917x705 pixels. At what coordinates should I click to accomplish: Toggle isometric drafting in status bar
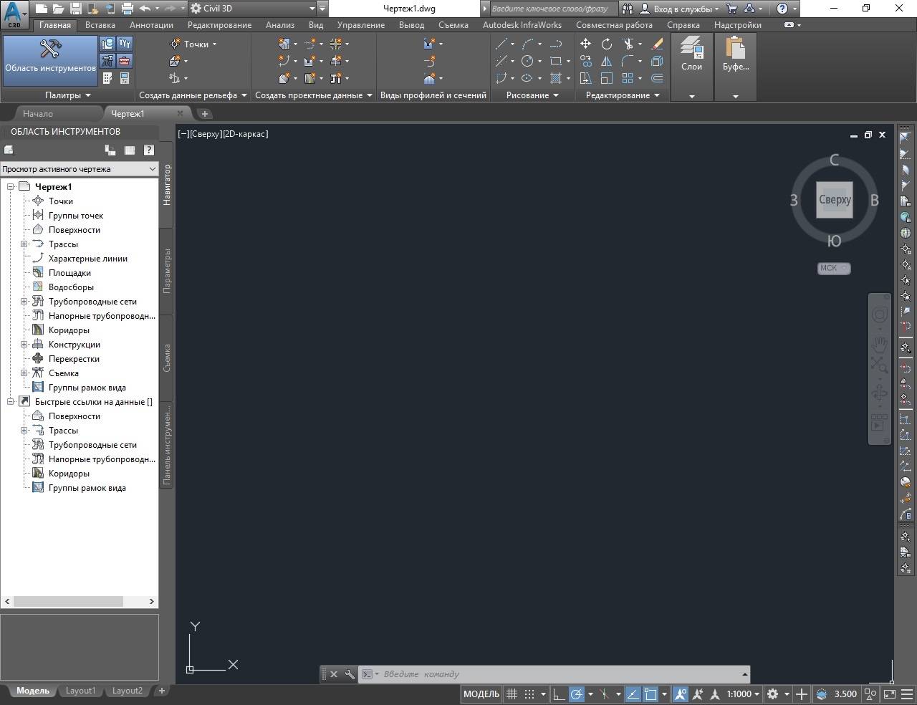(604, 694)
